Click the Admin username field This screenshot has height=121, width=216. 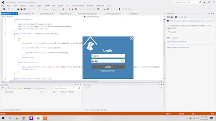[108, 56]
